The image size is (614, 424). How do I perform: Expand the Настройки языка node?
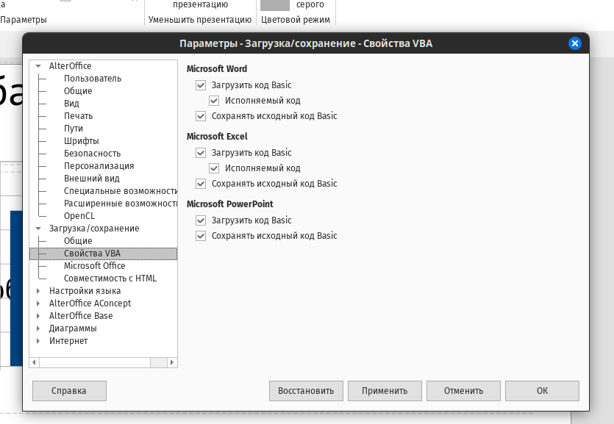38,291
